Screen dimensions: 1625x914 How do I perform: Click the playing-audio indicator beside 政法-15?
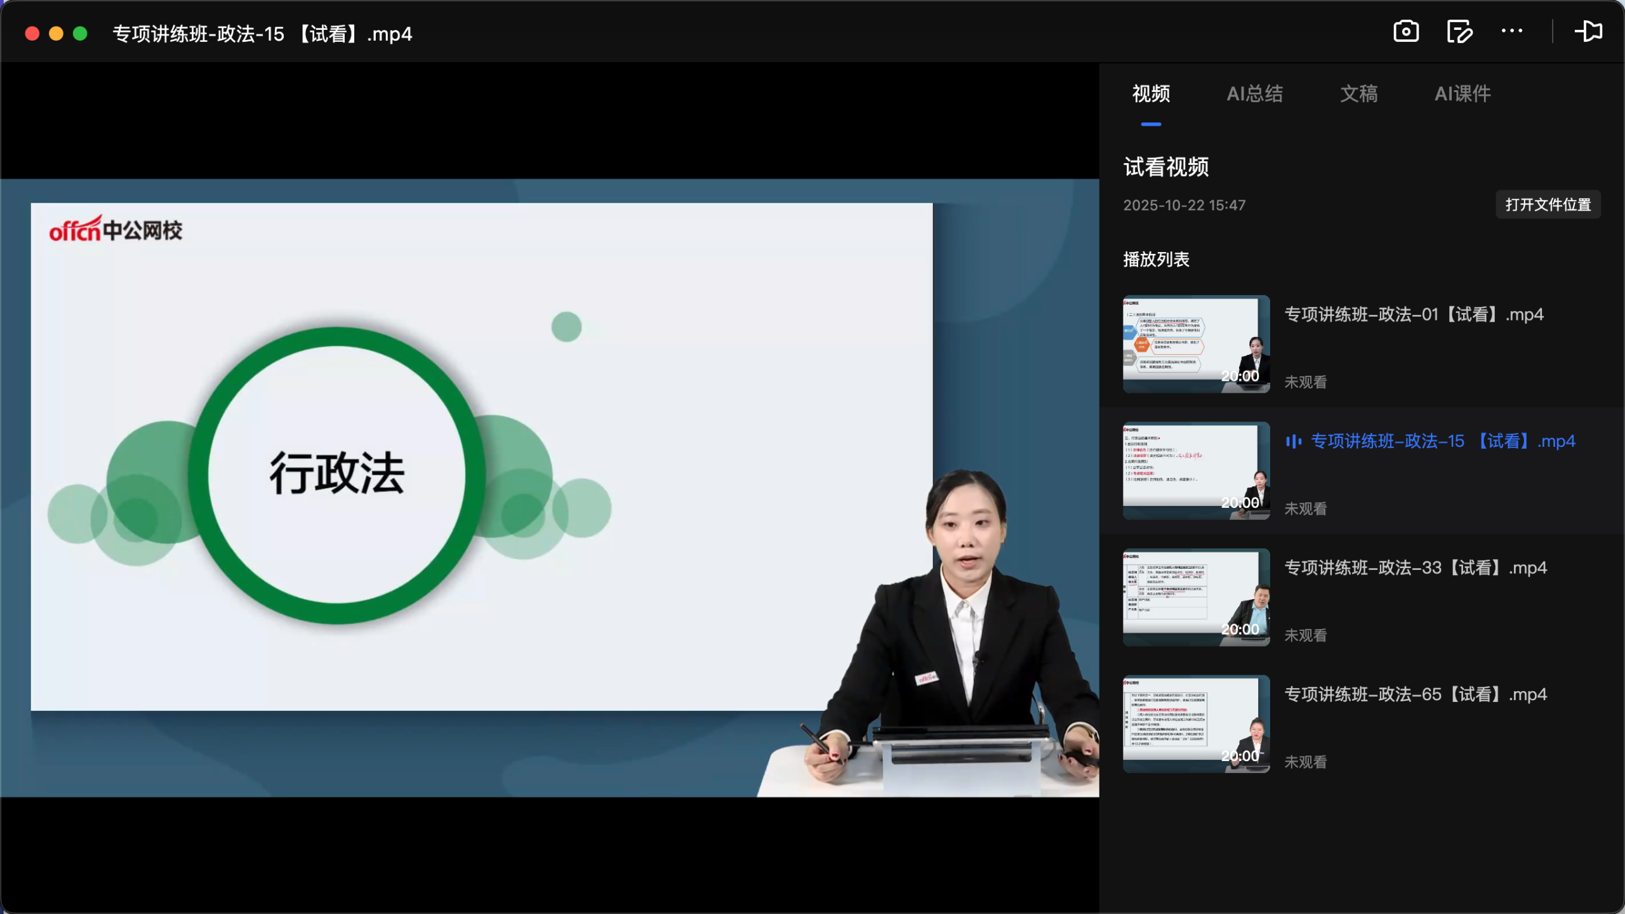coord(1293,442)
